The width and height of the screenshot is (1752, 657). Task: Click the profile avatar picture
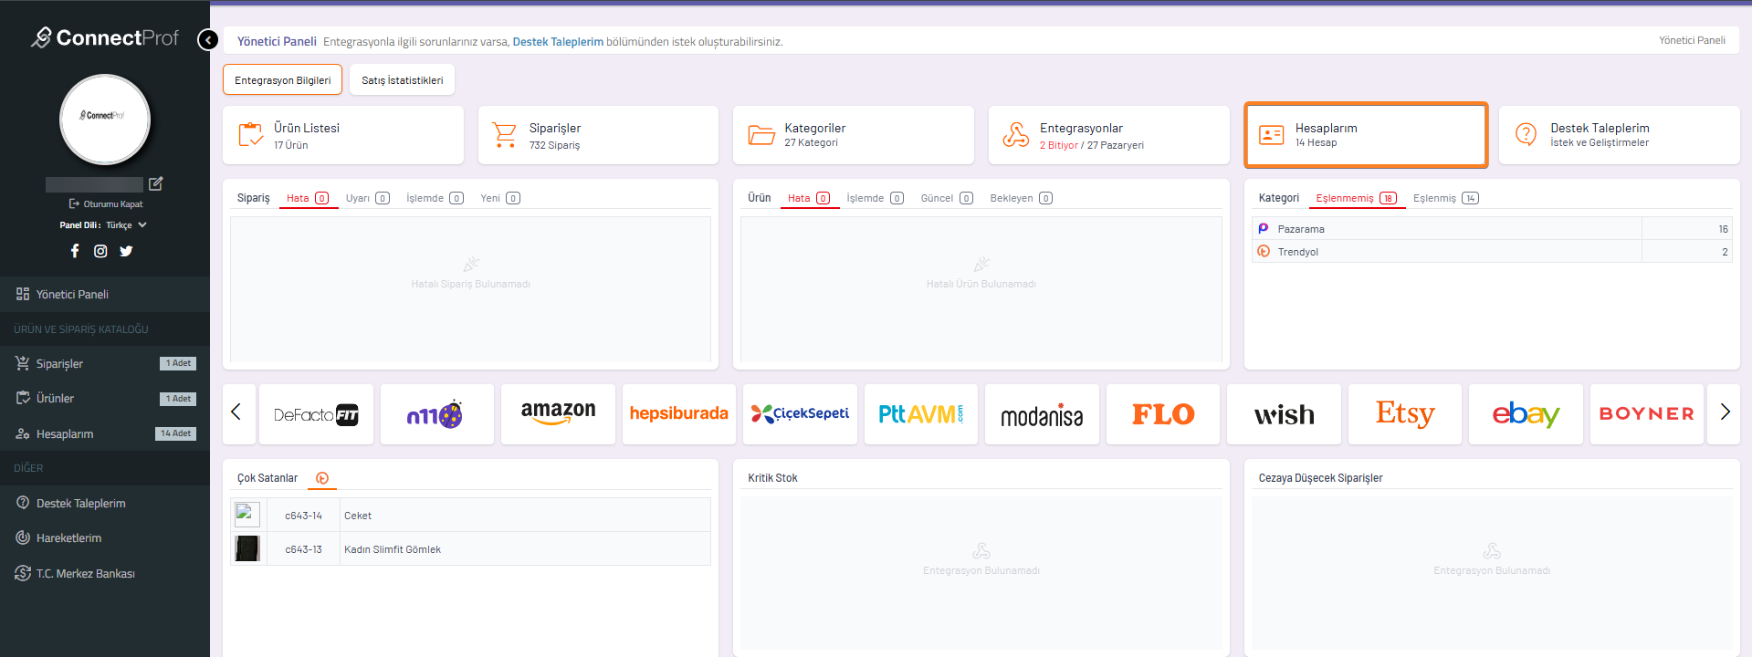tap(105, 120)
